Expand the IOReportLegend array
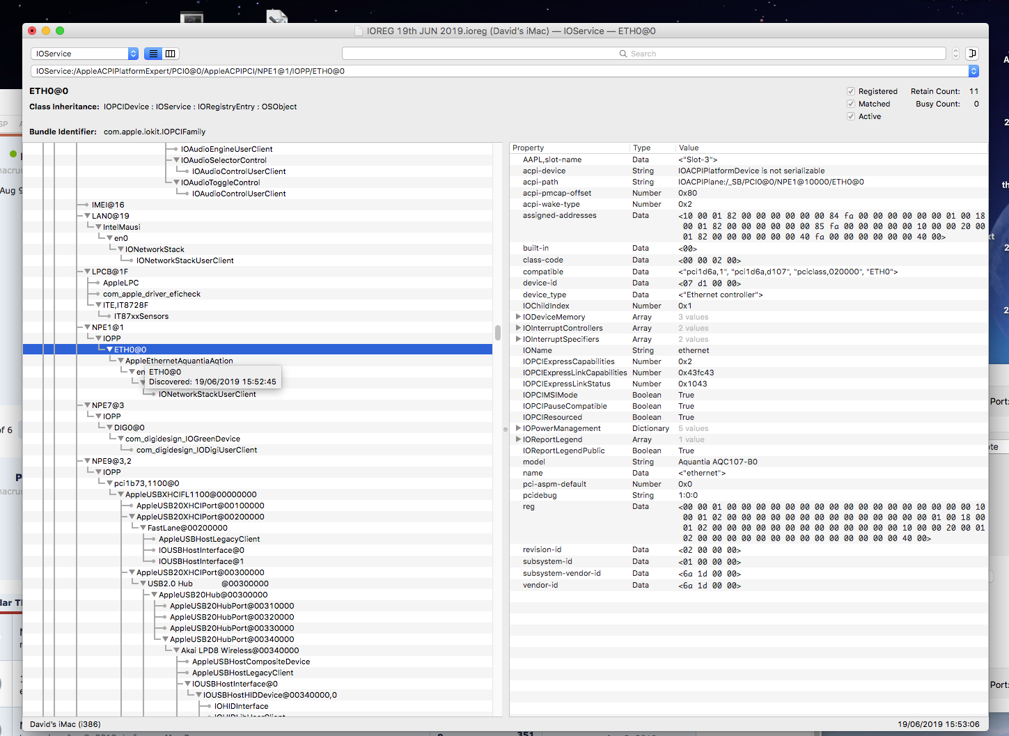 518,439
